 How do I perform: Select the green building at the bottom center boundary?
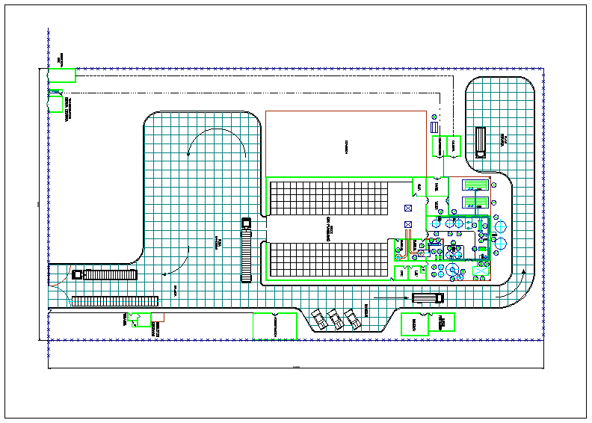(274, 326)
